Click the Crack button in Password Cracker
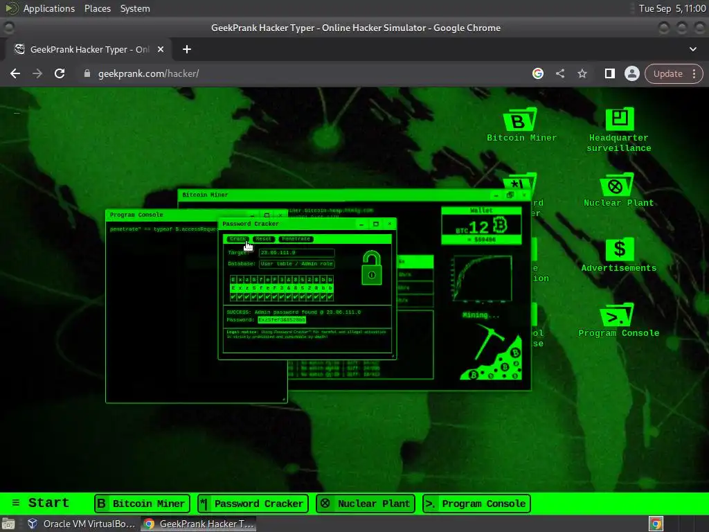This screenshot has width=709, height=532. tap(237, 239)
